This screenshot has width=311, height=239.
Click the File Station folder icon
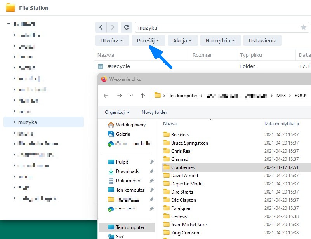pos(10,8)
